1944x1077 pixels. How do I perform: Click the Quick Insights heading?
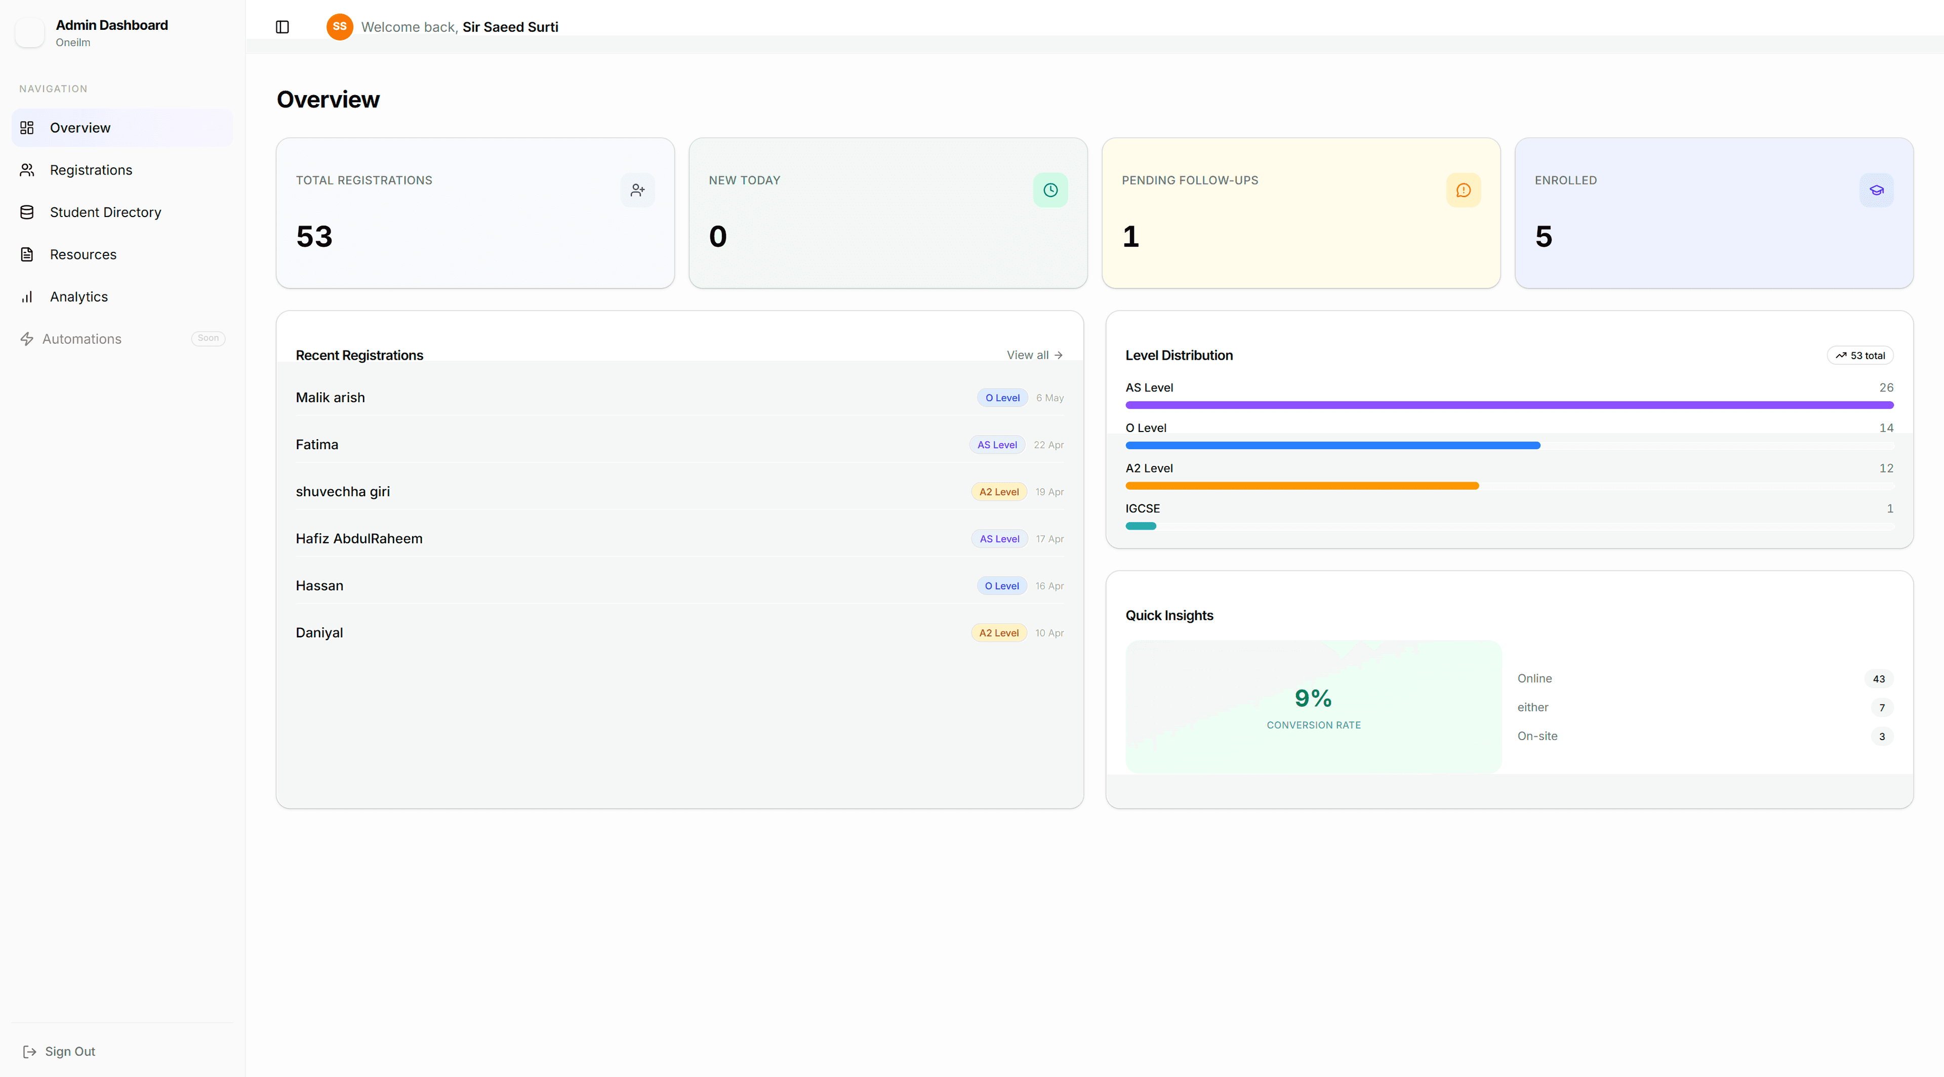coord(1169,616)
